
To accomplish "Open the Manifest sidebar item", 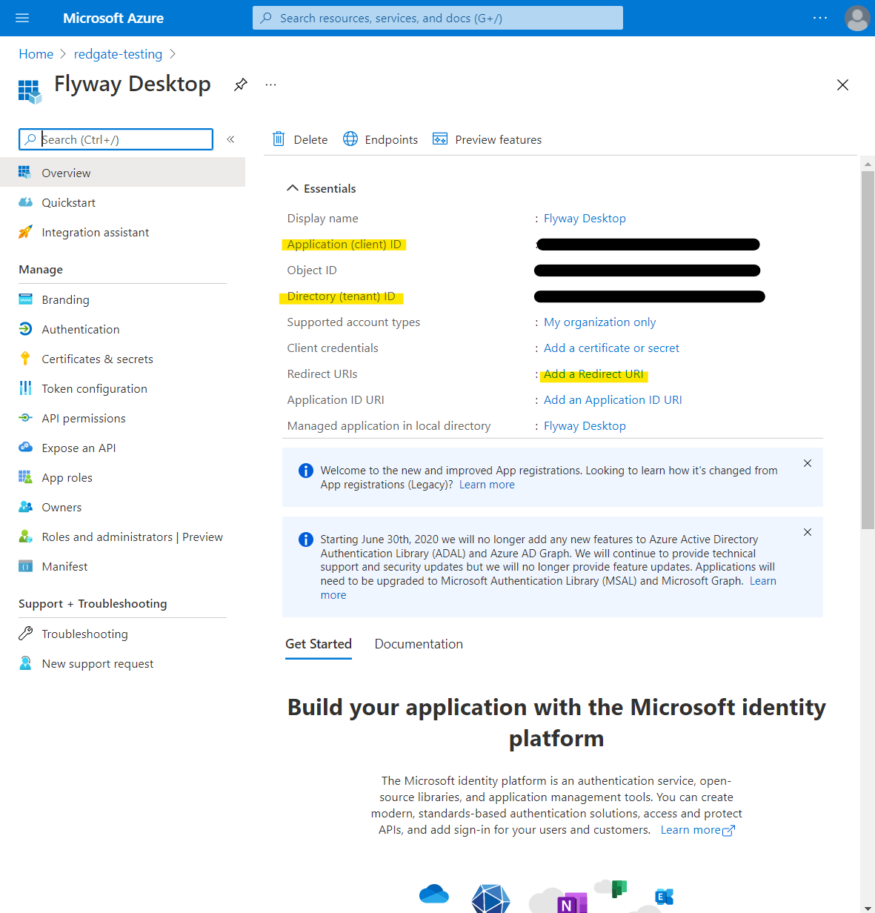I will click(64, 566).
